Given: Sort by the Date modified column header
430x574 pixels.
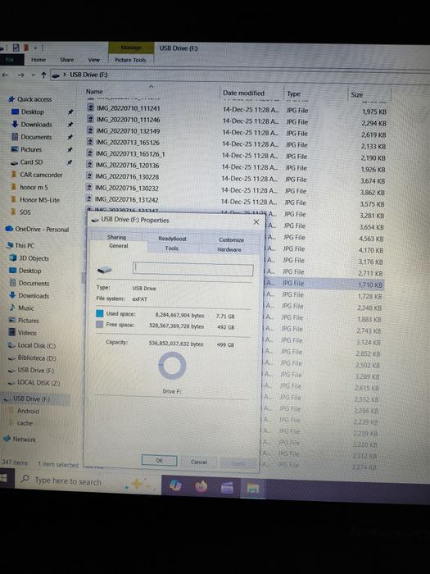Looking at the screenshot, I should [x=243, y=93].
